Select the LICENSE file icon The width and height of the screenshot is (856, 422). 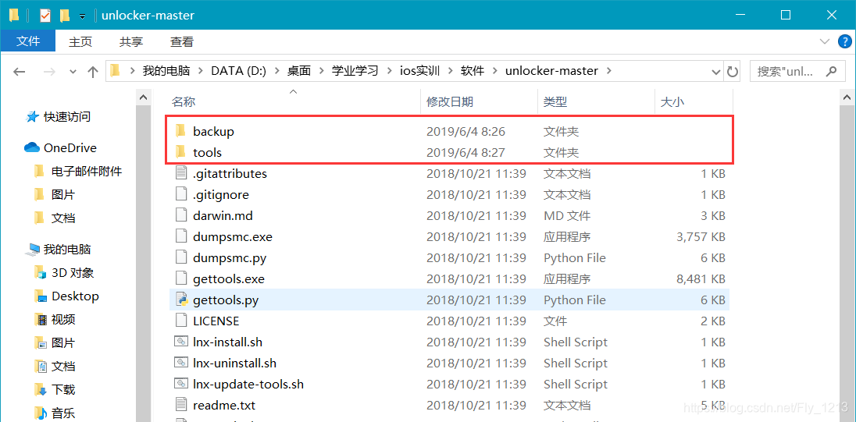click(x=181, y=321)
